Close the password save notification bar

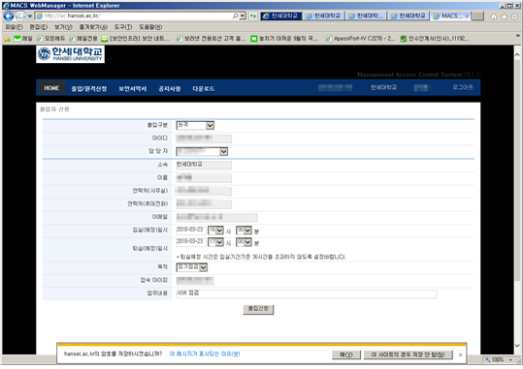(x=460, y=355)
